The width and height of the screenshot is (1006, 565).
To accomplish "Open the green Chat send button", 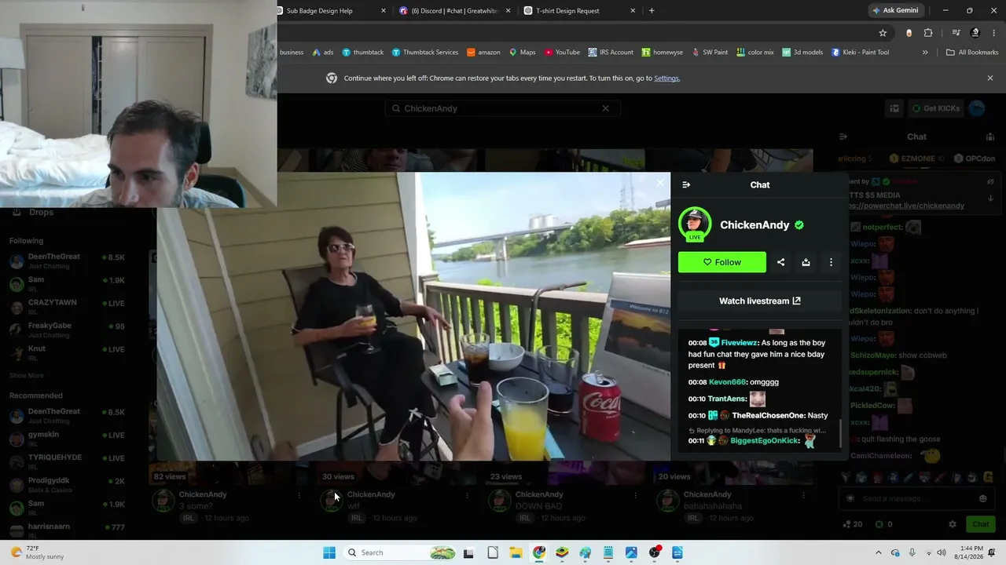I will [981, 524].
